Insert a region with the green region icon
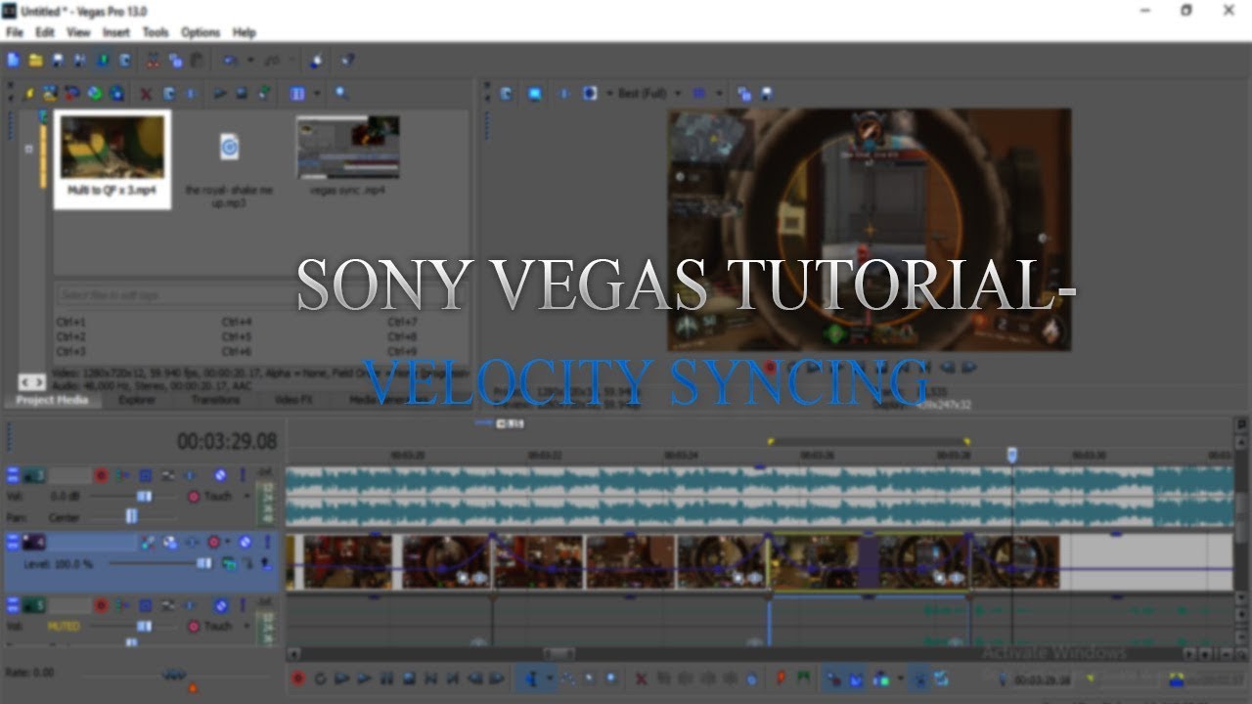The height and width of the screenshot is (704, 1252). pyautogui.click(x=802, y=677)
